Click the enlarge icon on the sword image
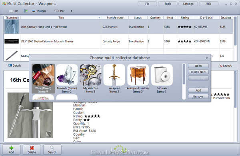This screenshot has height=156, width=240. (x=49, y=134)
